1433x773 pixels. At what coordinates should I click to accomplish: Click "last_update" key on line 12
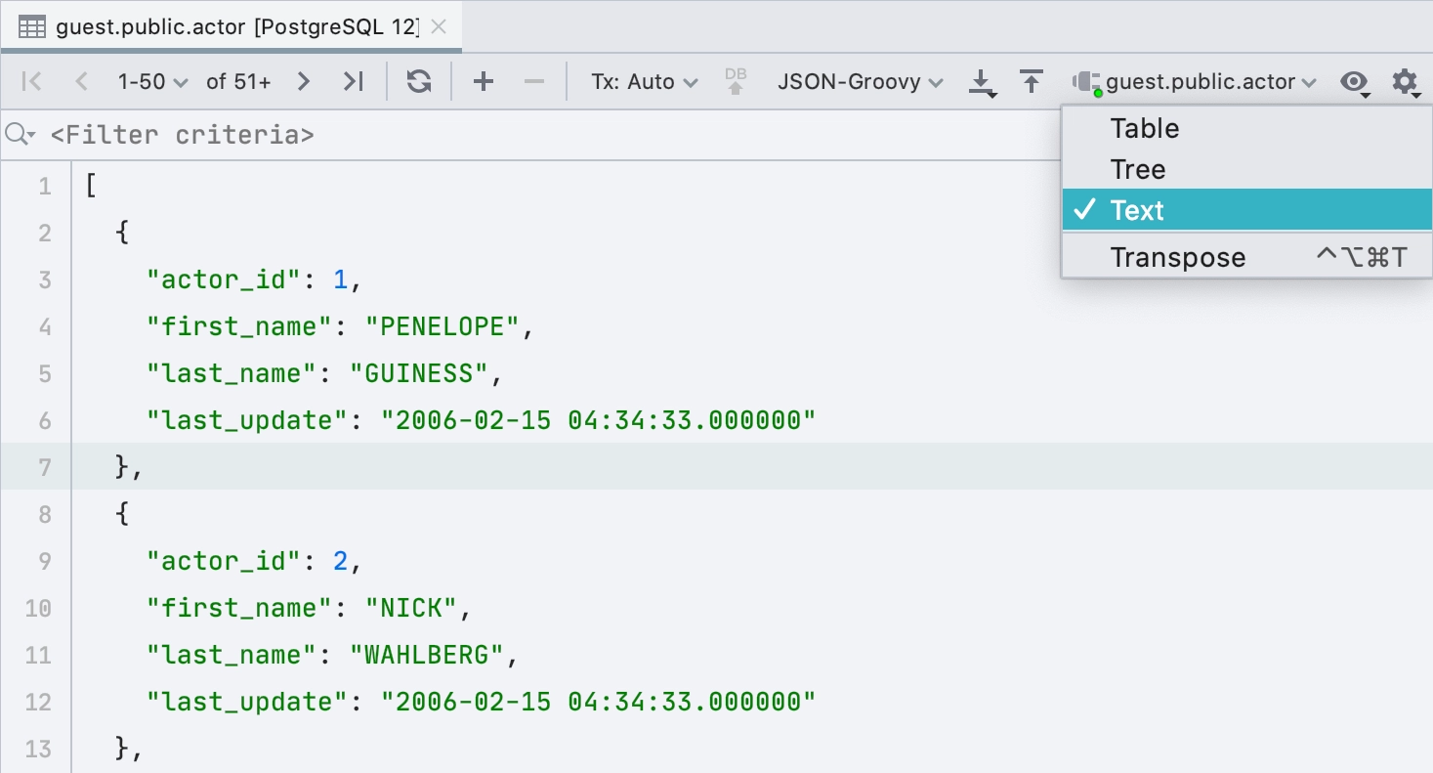pyautogui.click(x=247, y=702)
